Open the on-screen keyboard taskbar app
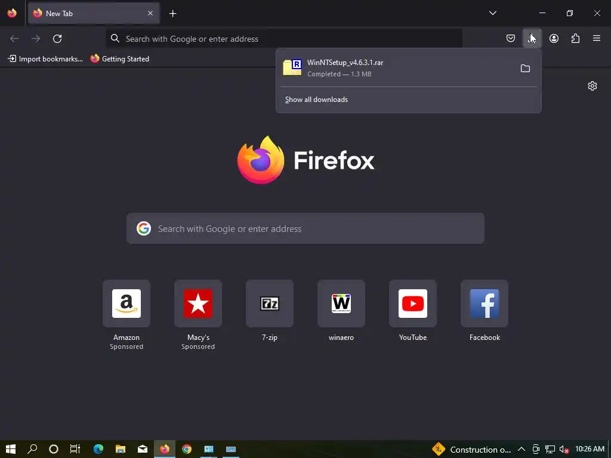This screenshot has height=458, width=611. click(231, 449)
